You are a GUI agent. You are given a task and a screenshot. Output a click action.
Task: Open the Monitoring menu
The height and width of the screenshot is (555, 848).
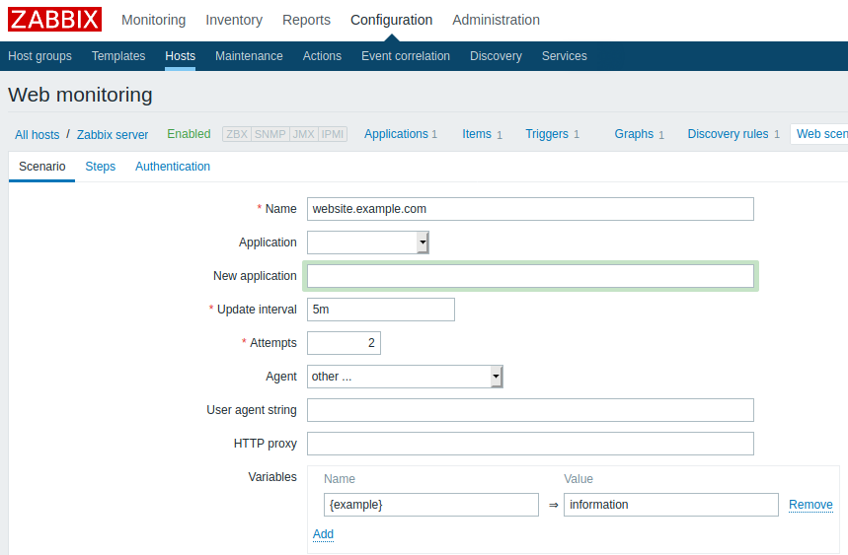click(x=154, y=20)
